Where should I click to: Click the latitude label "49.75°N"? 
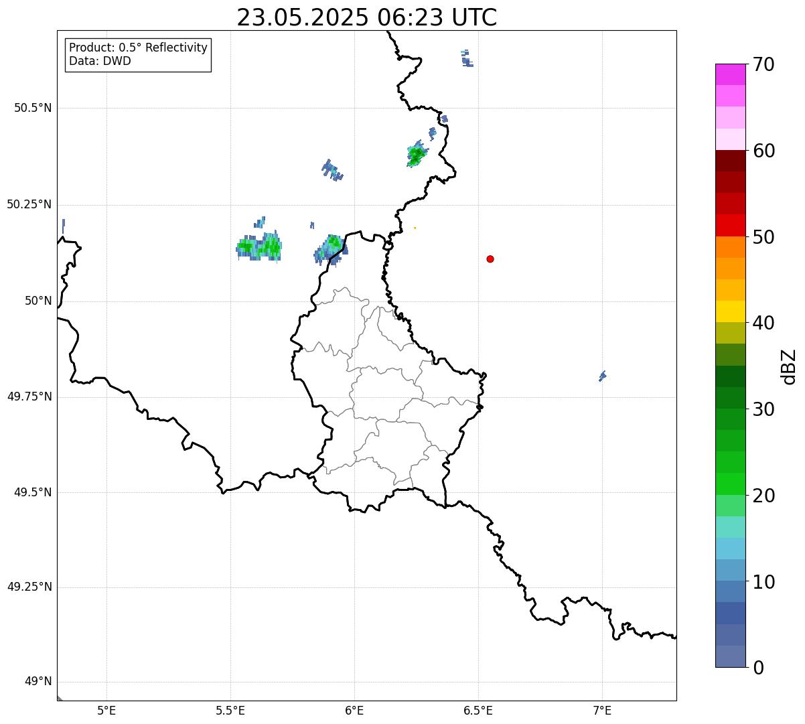coord(29,396)
